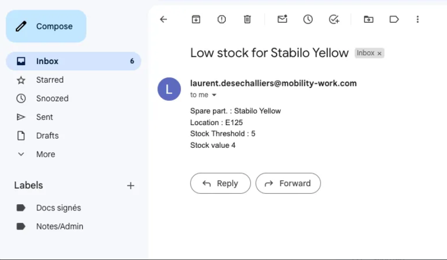Snooze this email with clock icon
This screenshot has height=260, width=447.
coord(308,20)
